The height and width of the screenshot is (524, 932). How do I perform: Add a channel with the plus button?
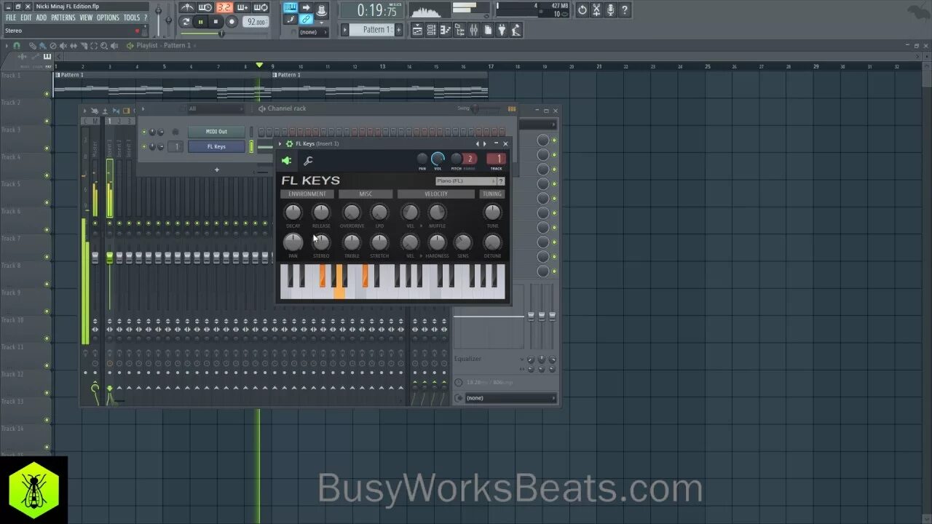tap(216, 170)
